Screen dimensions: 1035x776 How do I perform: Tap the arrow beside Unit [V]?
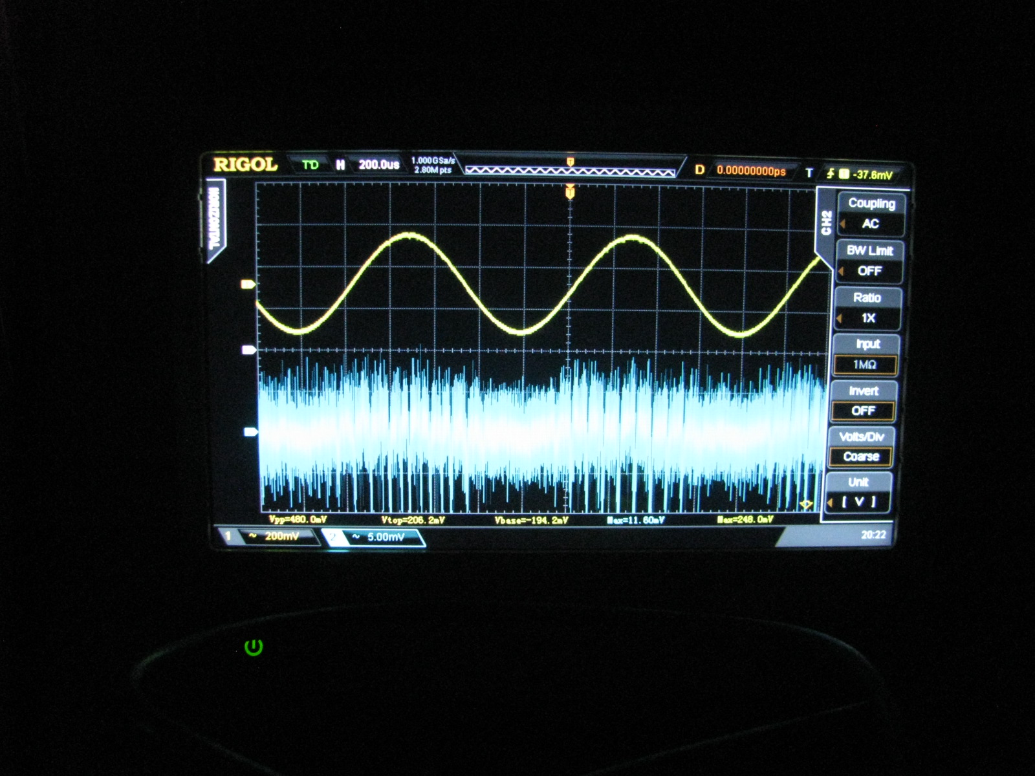coord(830,502)
